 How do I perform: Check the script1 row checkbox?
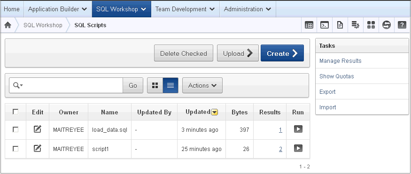coord(16,149)
